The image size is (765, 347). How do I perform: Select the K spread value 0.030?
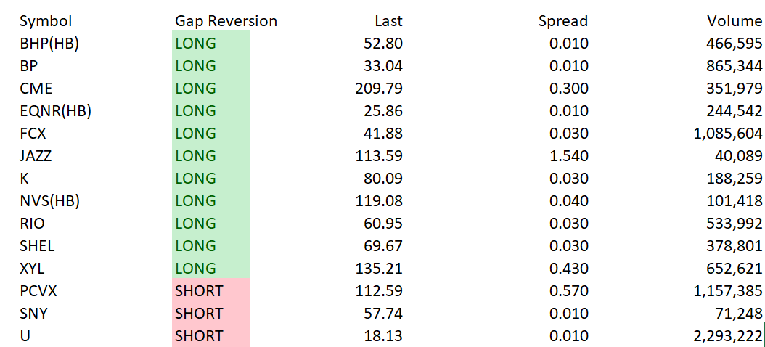tap(569, 179)
